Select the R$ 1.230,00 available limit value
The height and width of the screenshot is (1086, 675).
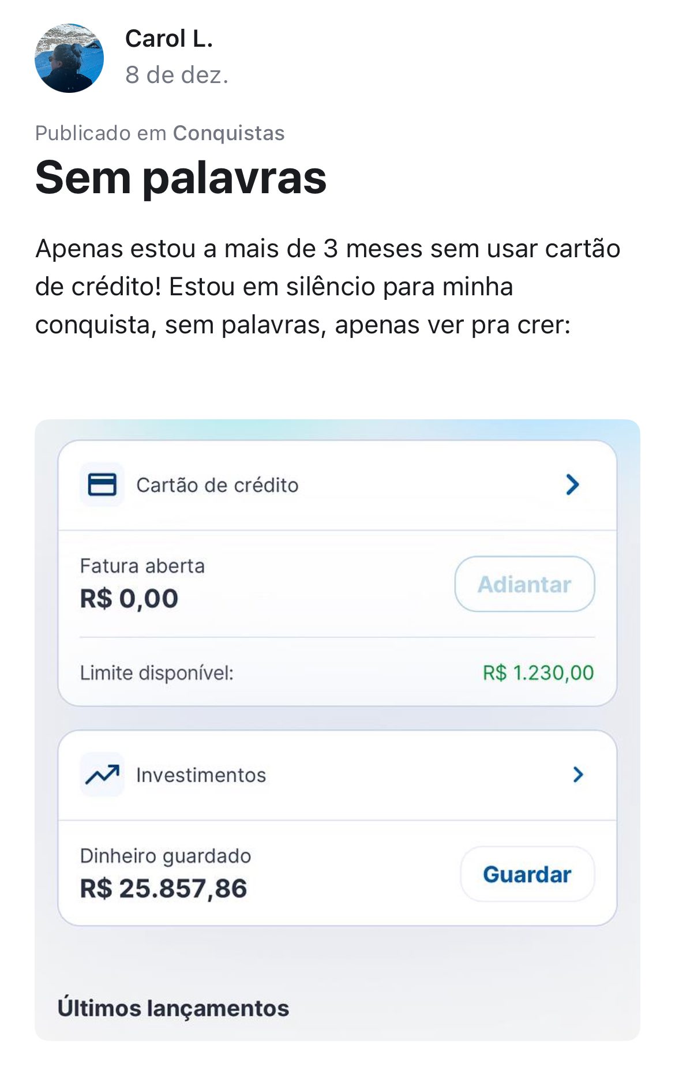tap(538, 673)
